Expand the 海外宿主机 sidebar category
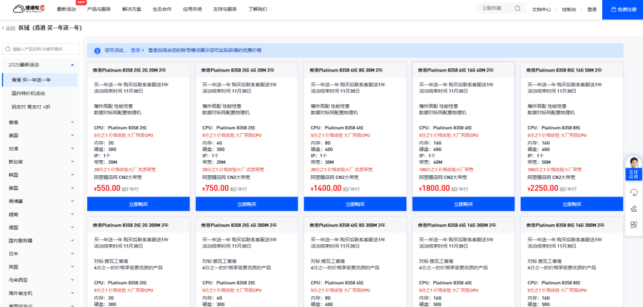The width and height of the screenshot is (643, 307). click(x=40, y=293)
